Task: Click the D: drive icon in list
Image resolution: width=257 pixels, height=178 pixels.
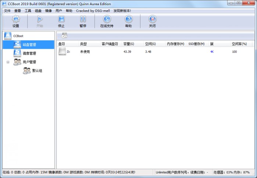Action: tap(62, 51)
